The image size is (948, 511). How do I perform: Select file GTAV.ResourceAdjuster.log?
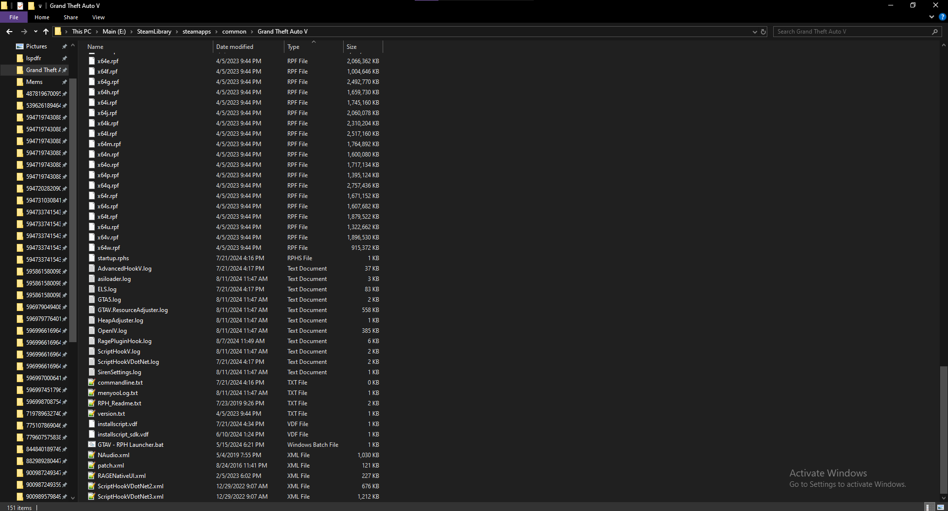[133, 310]
